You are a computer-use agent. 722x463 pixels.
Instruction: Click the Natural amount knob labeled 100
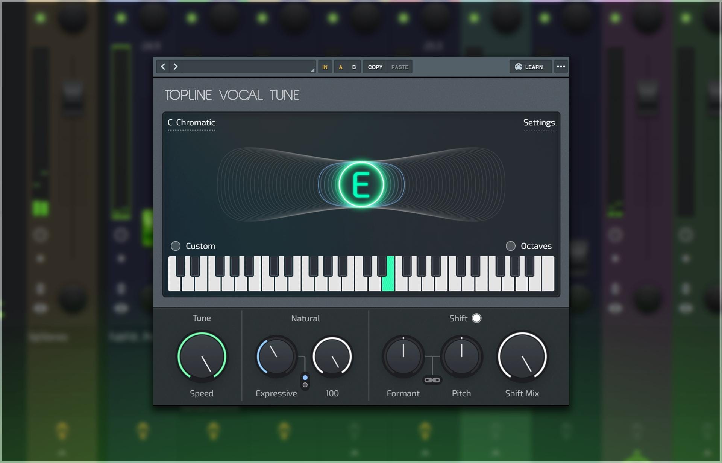tap(332, 356)
